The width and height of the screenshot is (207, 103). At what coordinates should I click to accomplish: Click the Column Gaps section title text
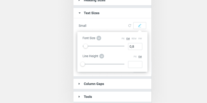[x=94, y=84]
